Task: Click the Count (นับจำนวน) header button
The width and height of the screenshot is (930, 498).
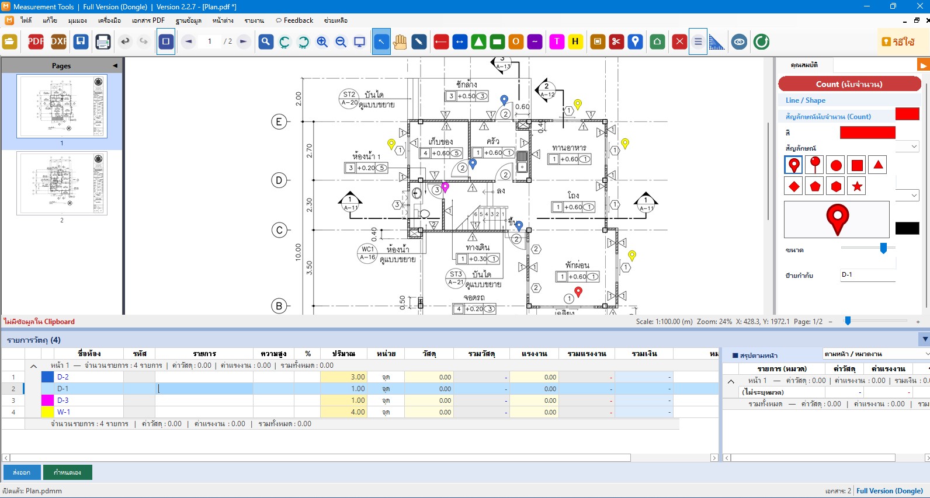Action: (849, 84)
